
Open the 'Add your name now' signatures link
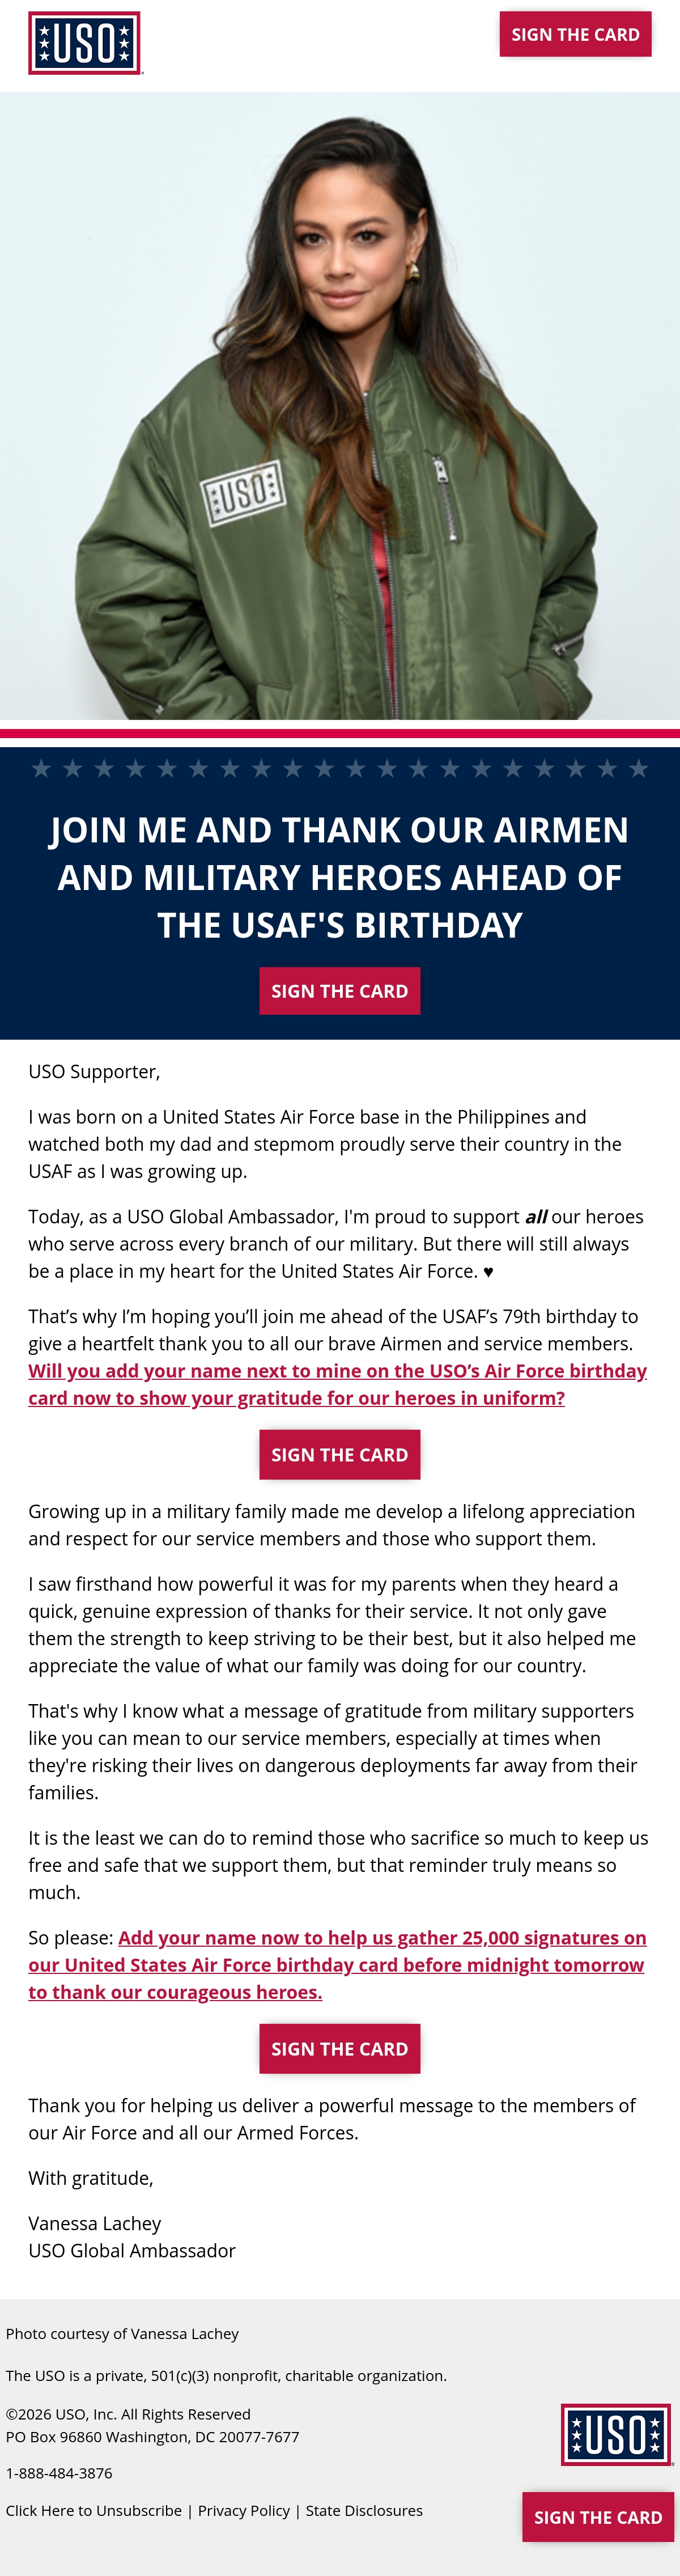[x=337, y=1965]
